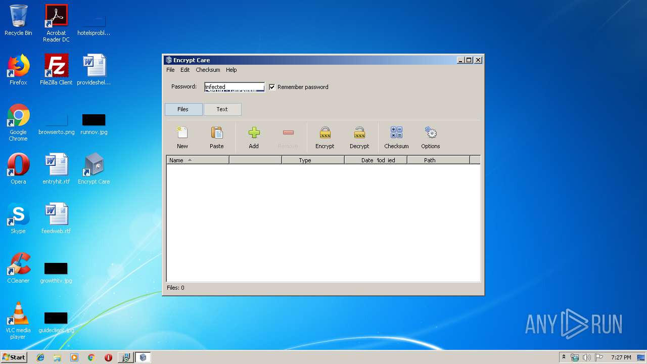
Task: Select the Firefox desktop shortcut
Action: pos(18,70)
